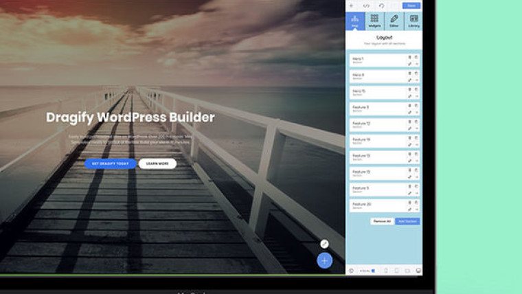Click the arrow icon on Hero 15 row
The height and width of the screenshot is (294, 522).
point(416,96)
